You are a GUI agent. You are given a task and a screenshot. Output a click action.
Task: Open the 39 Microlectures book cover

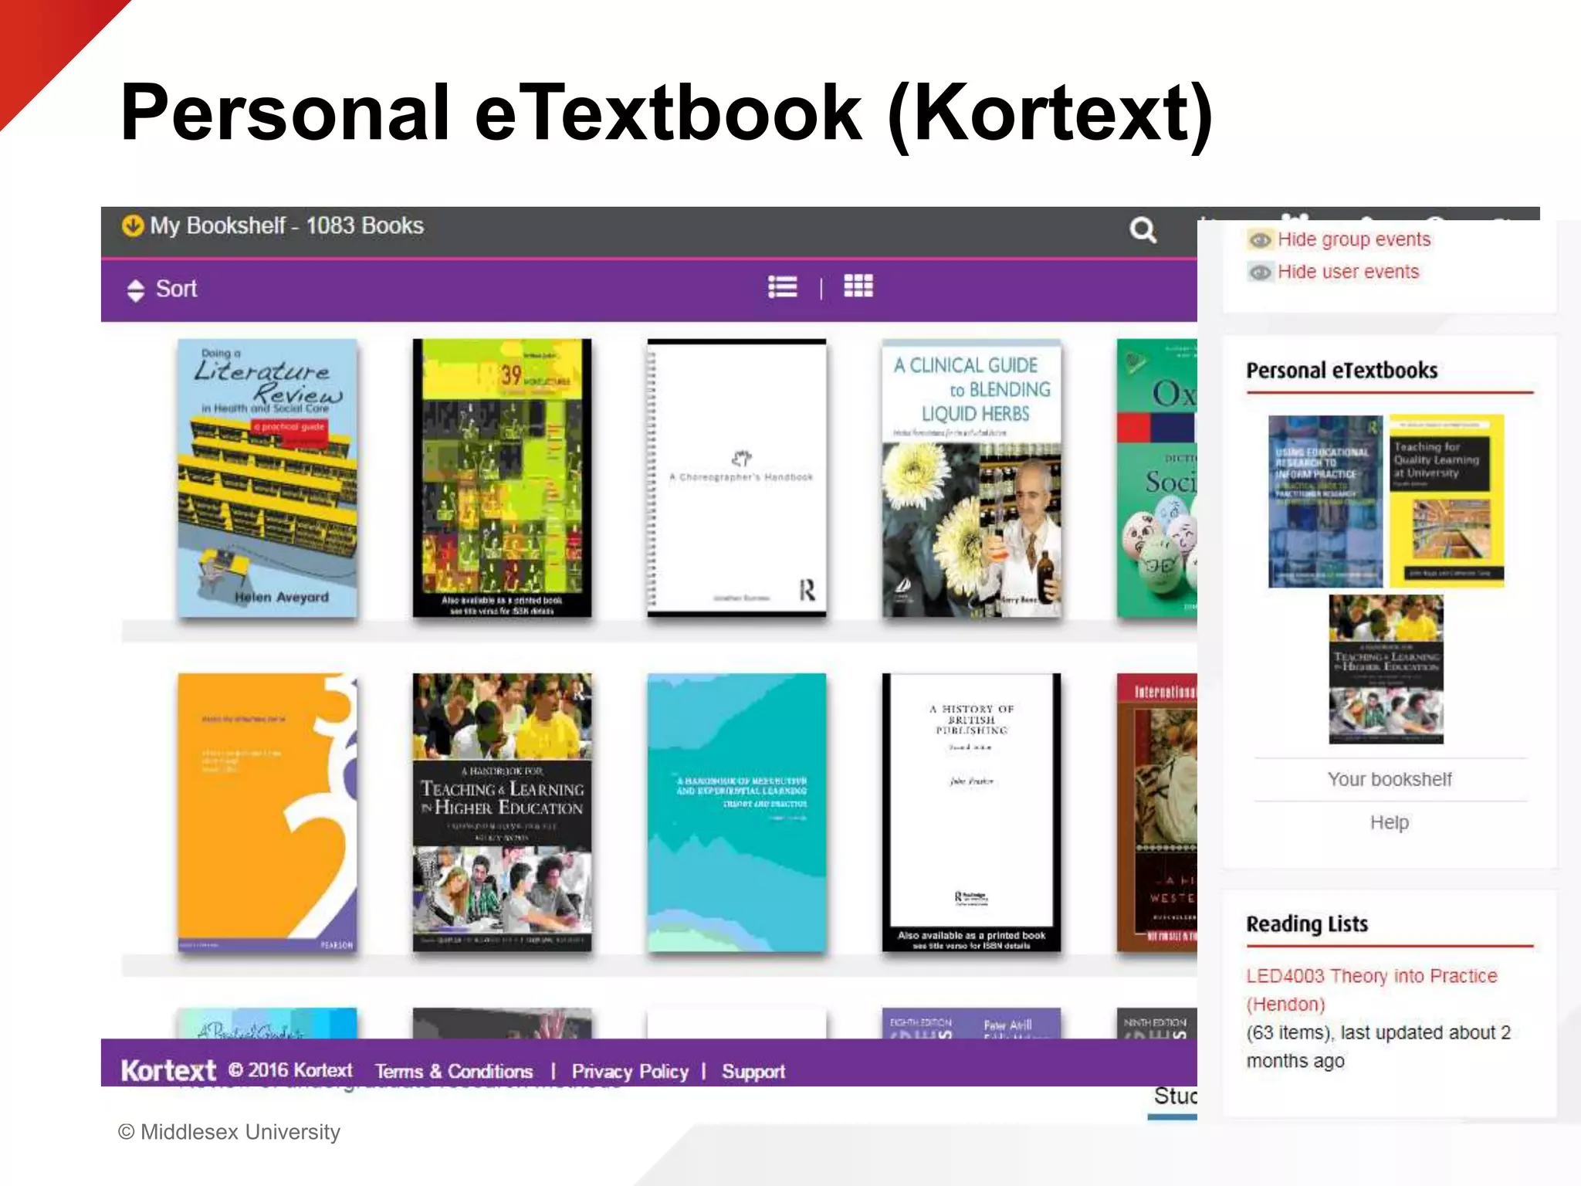pos(502,478)
